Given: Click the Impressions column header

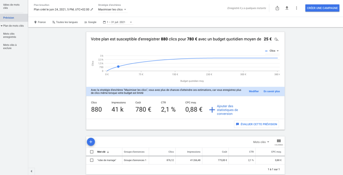Looking at the screenshot, I should (x=194, y=152).
